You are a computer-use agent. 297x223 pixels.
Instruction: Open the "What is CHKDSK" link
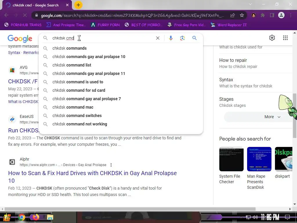coord(23,102)
